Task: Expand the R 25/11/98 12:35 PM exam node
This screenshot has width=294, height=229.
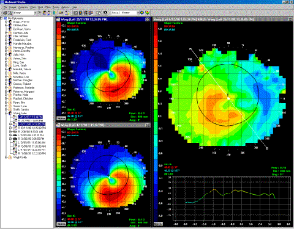Action: pyautogui.click(x=10, y=128)
